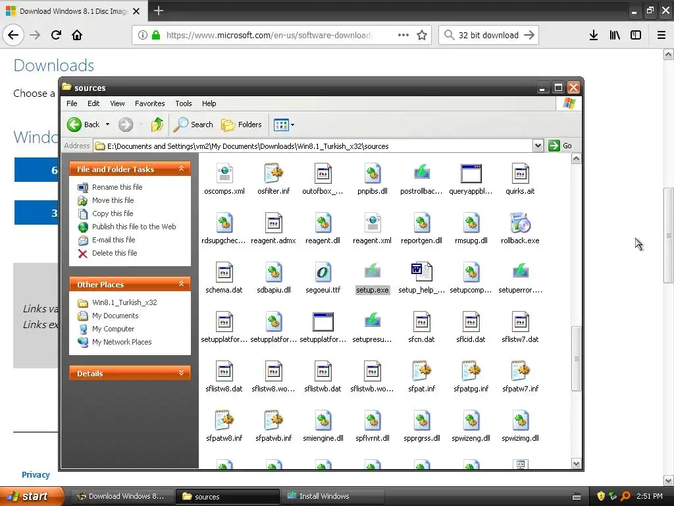Viewport: 674px width, 506px height.
Task: Click the Firefox search box with '32 bit download'
Action: pyautogui.click(x=488, y=36)
